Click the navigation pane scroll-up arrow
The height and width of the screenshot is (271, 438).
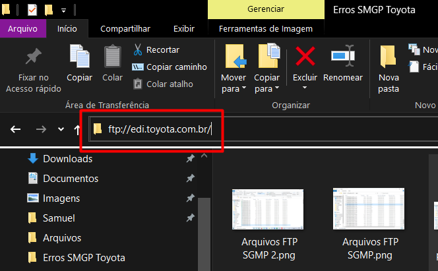[204, 156]
